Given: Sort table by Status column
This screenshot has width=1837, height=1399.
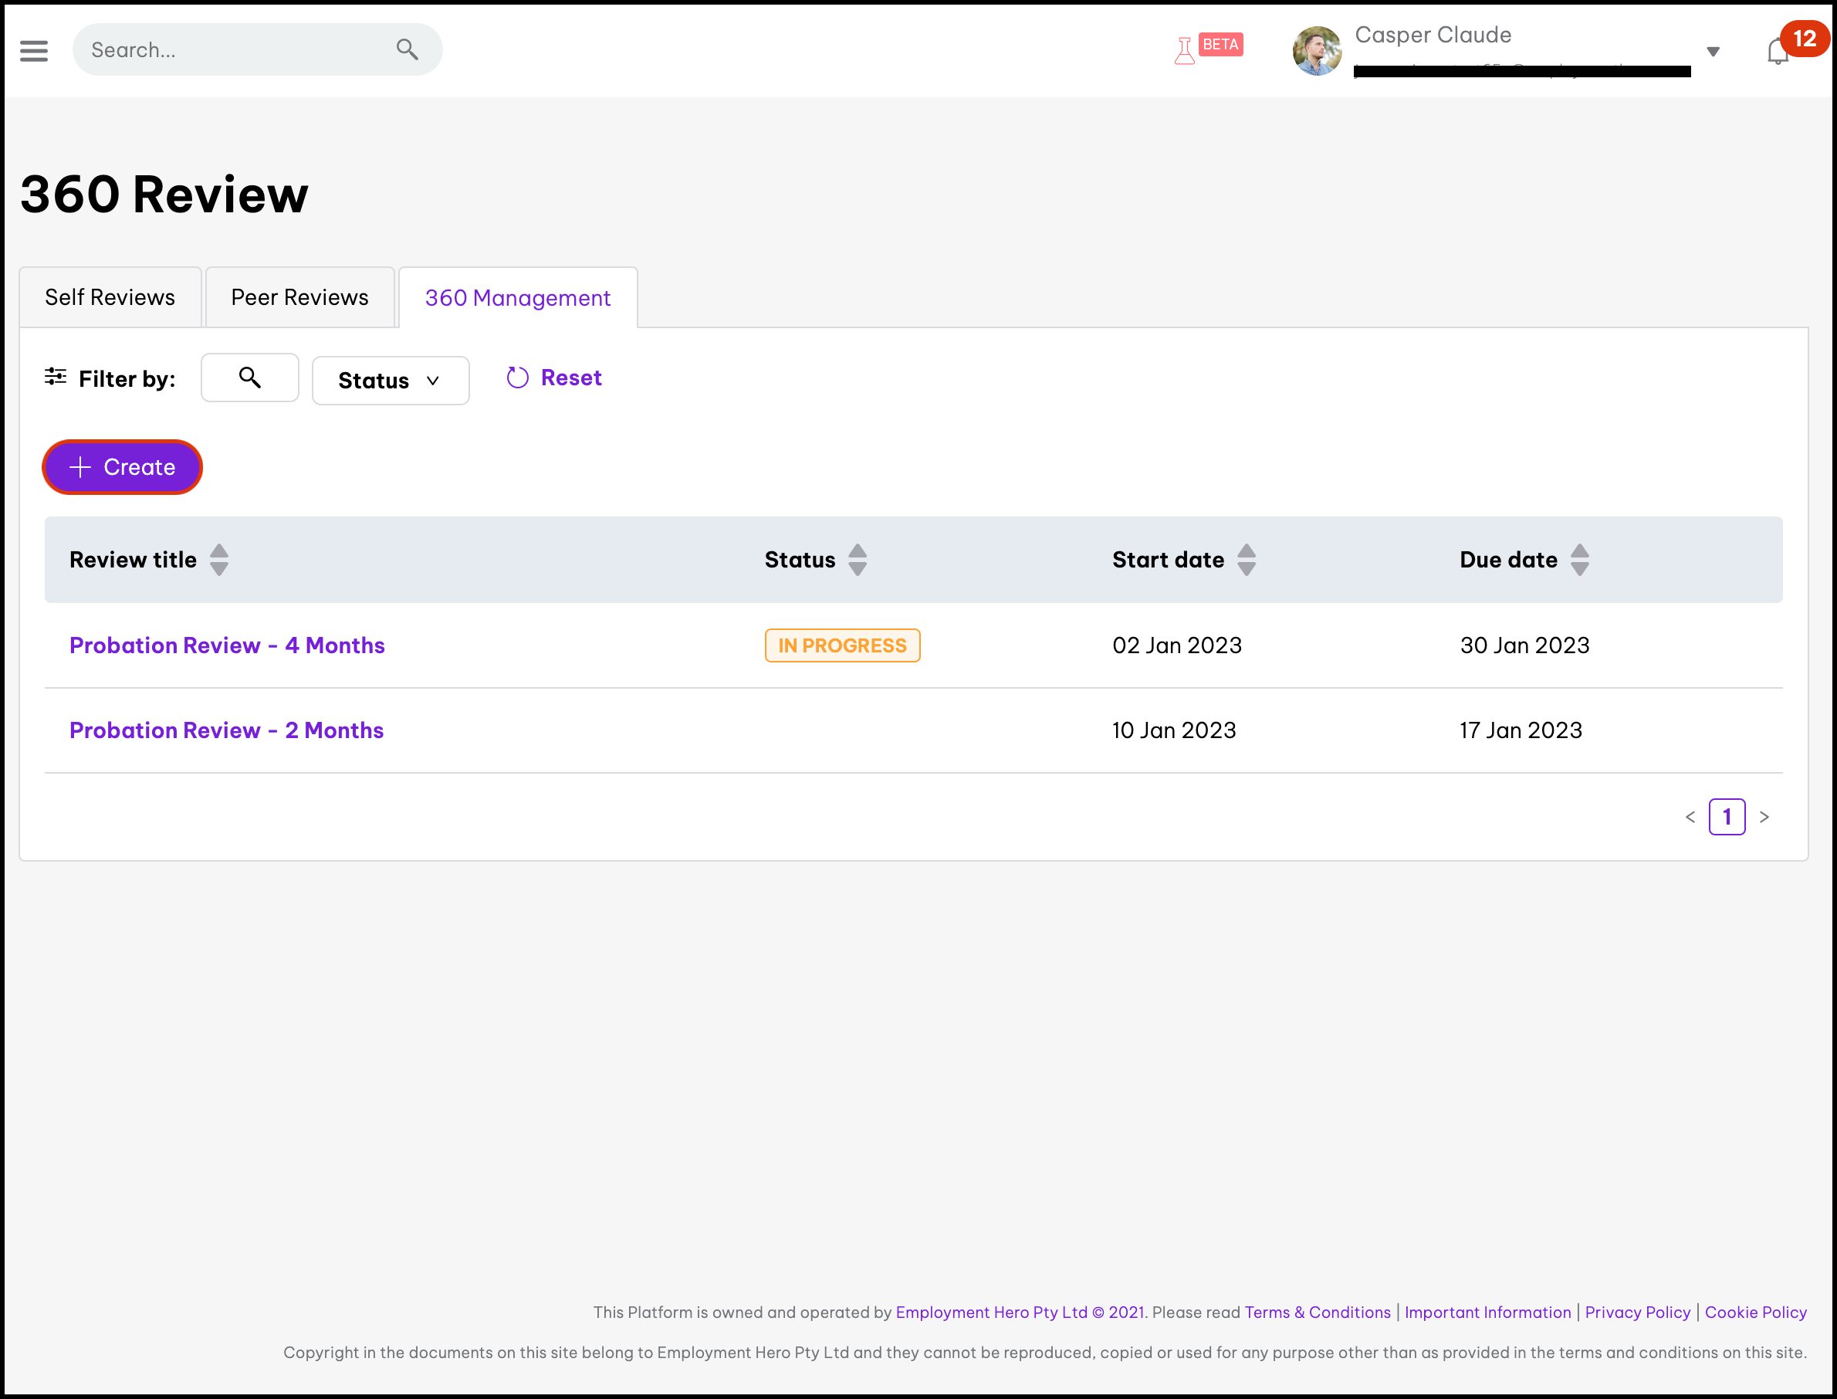Looking at the screenshot, I should [858, 560].
